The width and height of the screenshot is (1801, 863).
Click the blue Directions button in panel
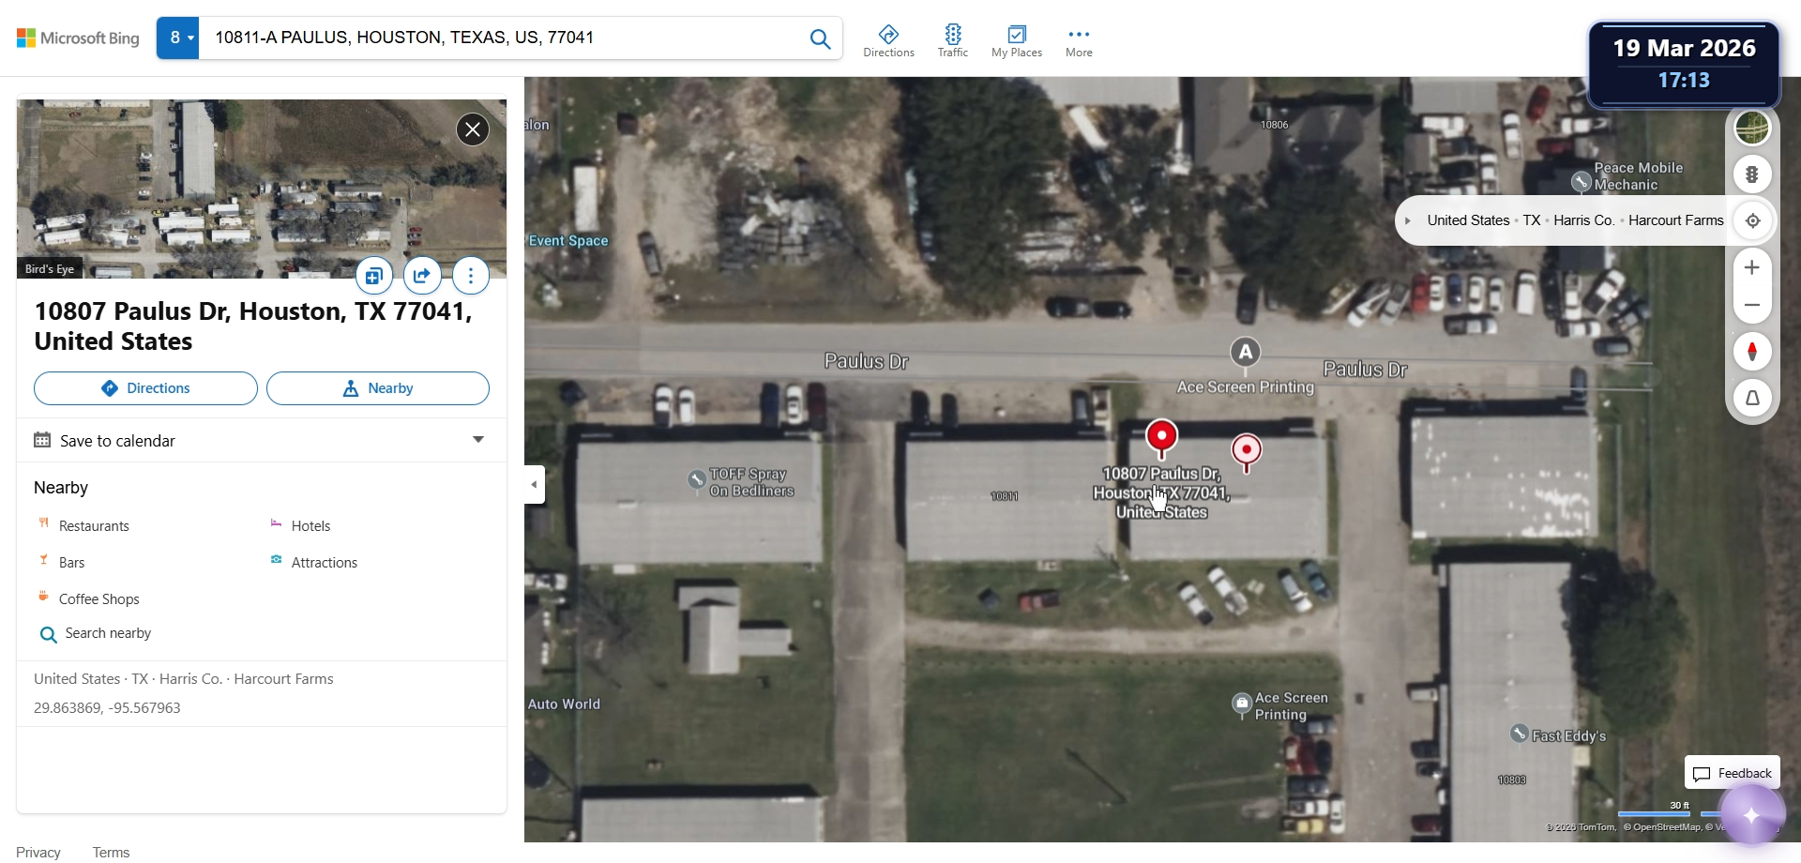coord(145,388)
